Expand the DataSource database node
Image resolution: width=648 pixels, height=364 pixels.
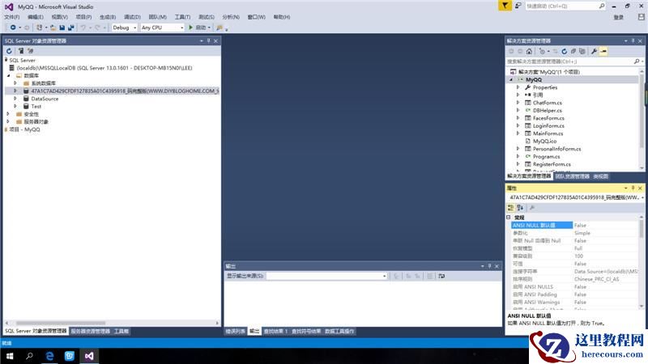click(x=15, y=99)
